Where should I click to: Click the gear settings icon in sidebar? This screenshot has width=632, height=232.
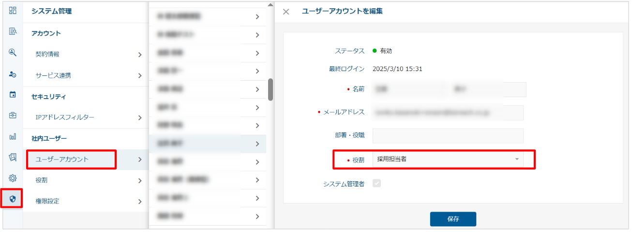pyautogui.click(x=13, y=178)
